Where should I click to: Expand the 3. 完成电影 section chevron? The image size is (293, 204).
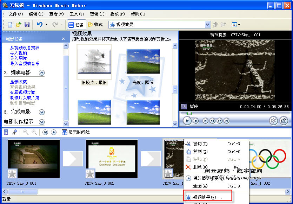[42, 112]
